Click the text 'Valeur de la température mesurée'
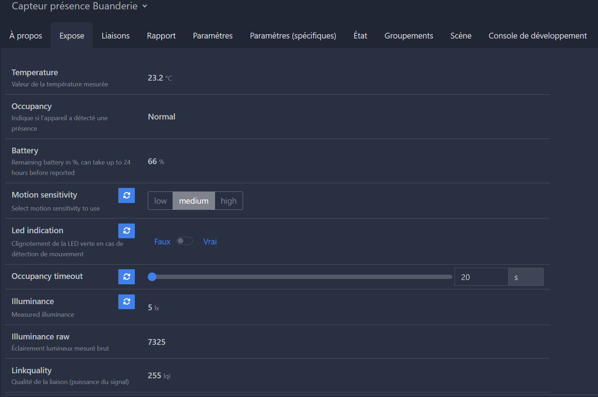Viewport: 598px width, 397px height. (60, 84)
